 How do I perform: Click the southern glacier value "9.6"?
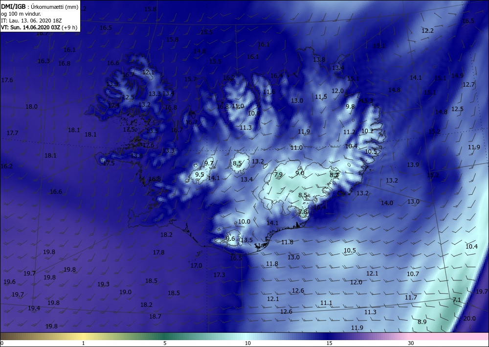(230, 239)
